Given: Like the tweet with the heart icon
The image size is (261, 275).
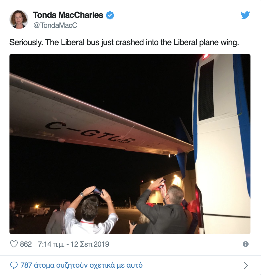Looking at the screenshot, I should 14,244.
